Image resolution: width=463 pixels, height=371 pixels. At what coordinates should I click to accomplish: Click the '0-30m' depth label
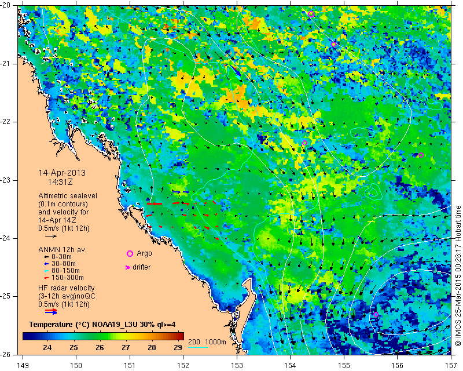tap(61, 257)
